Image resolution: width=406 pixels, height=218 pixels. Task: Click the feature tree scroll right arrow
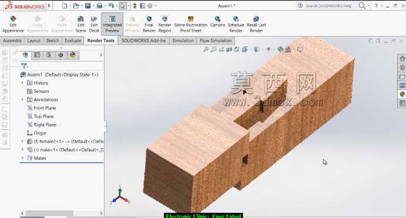[101, 213]
